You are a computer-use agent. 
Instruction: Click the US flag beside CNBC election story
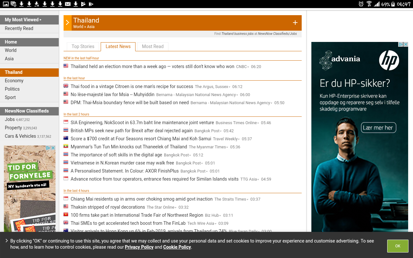coord(66,66)
